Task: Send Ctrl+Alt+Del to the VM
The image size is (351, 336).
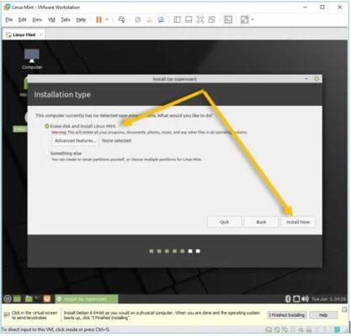Action: pos(121,19)
